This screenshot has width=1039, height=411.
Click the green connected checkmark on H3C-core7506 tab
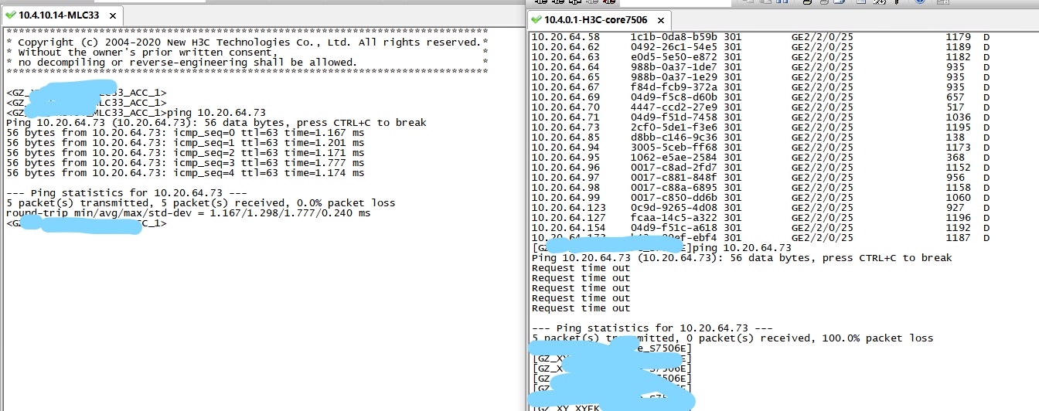click(x=536, y=19)
